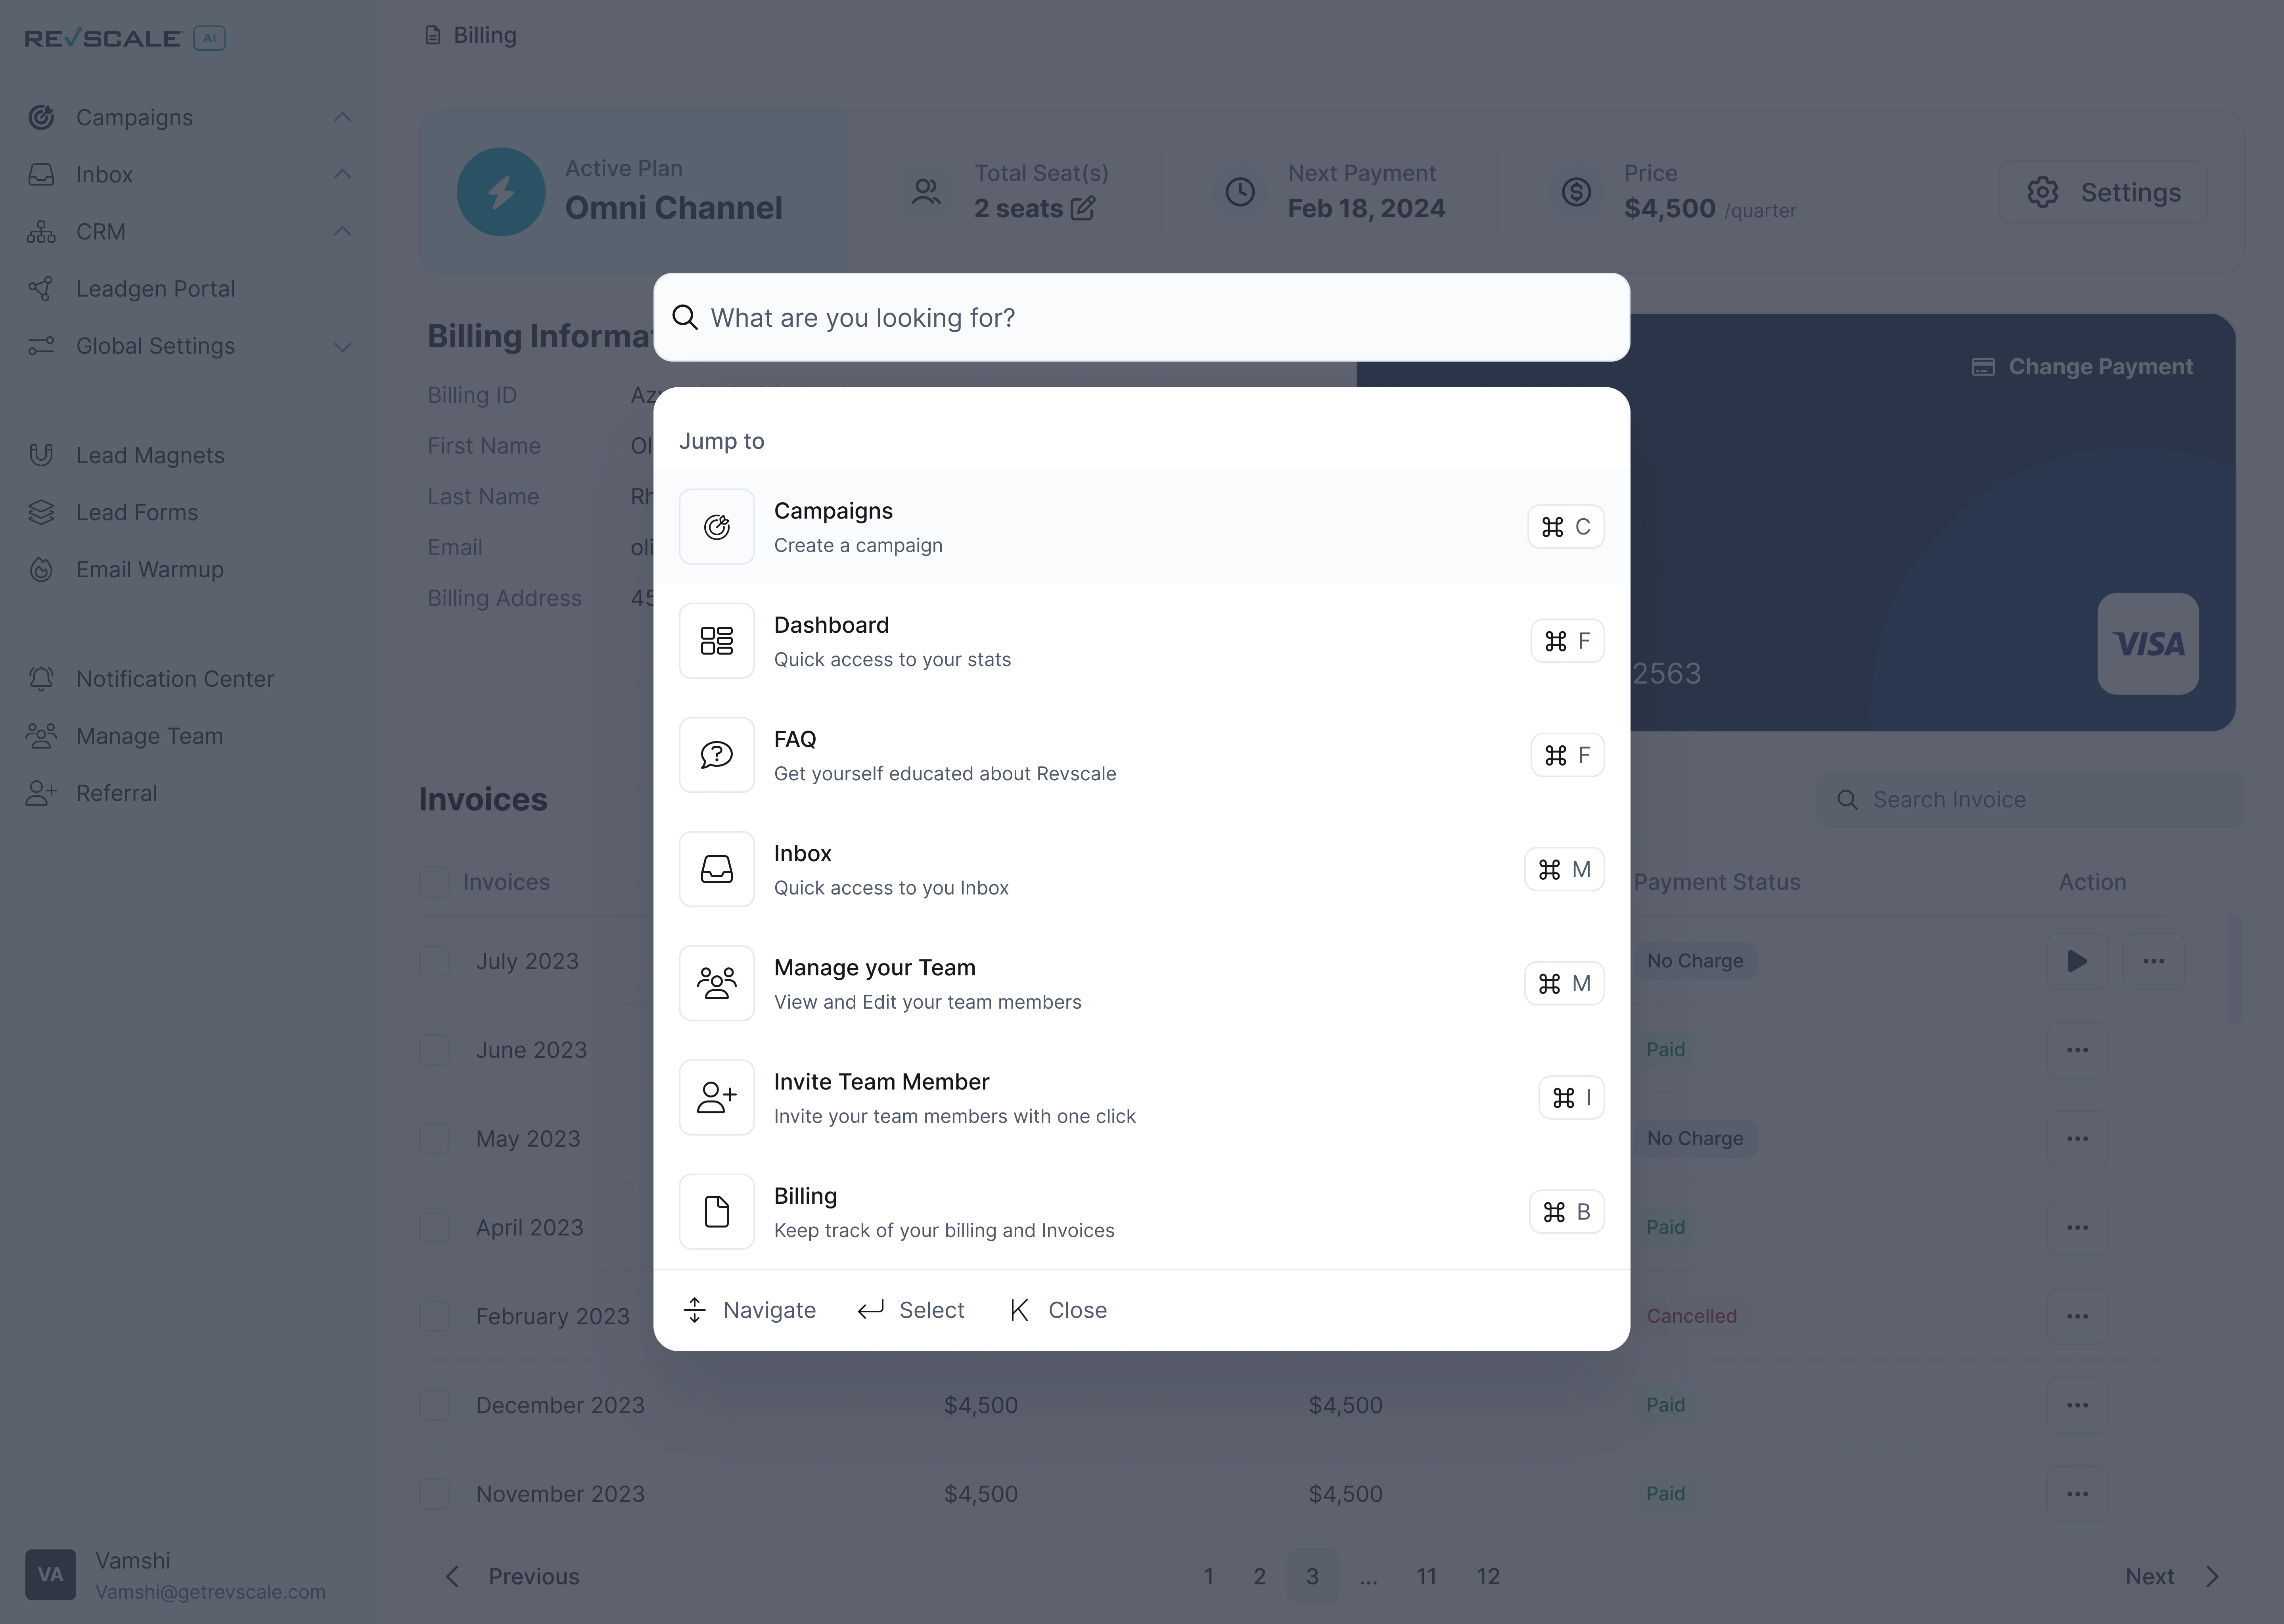Click the search magnifier icon in command palette

[x=685, y=317]
